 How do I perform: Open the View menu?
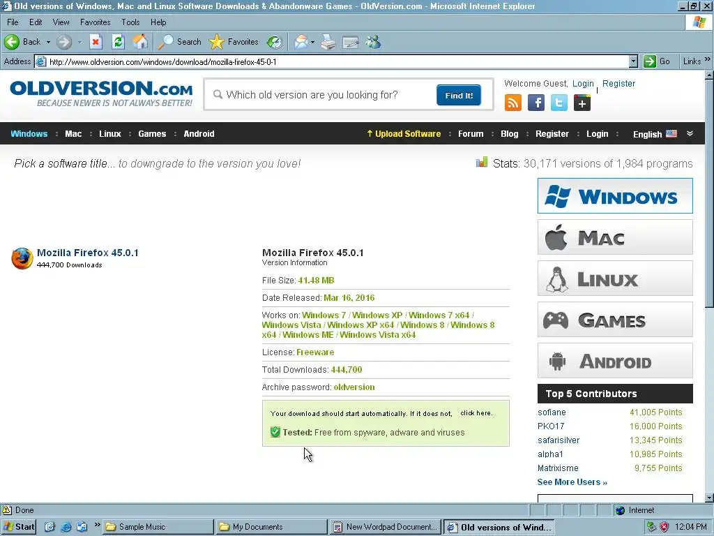click(x=61, y=22)
